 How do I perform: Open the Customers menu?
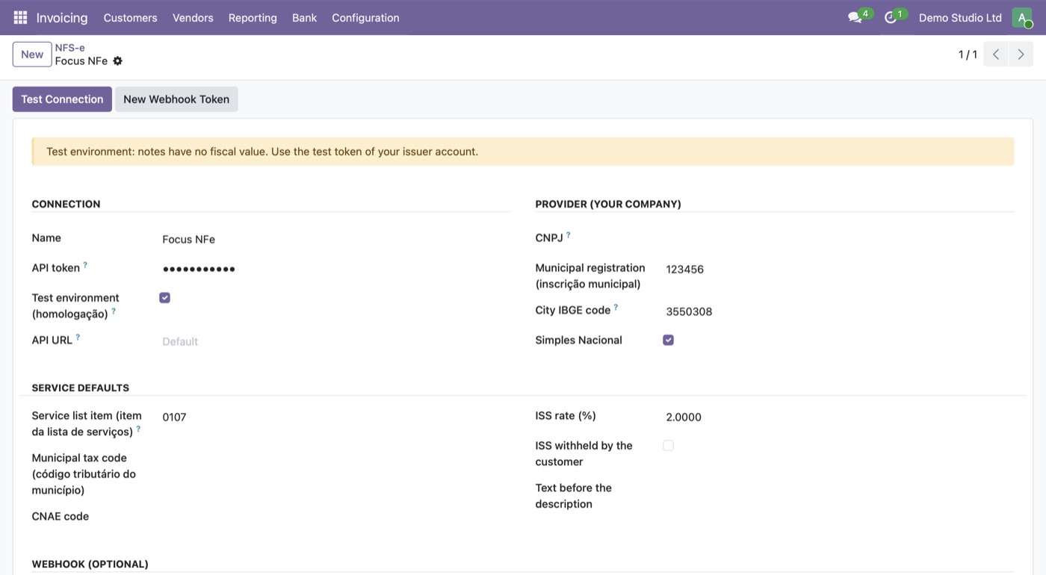click(131, 17)
